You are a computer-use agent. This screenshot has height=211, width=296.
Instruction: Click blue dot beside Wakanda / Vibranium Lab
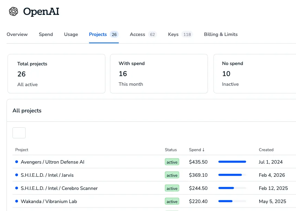tap(17, 201)
